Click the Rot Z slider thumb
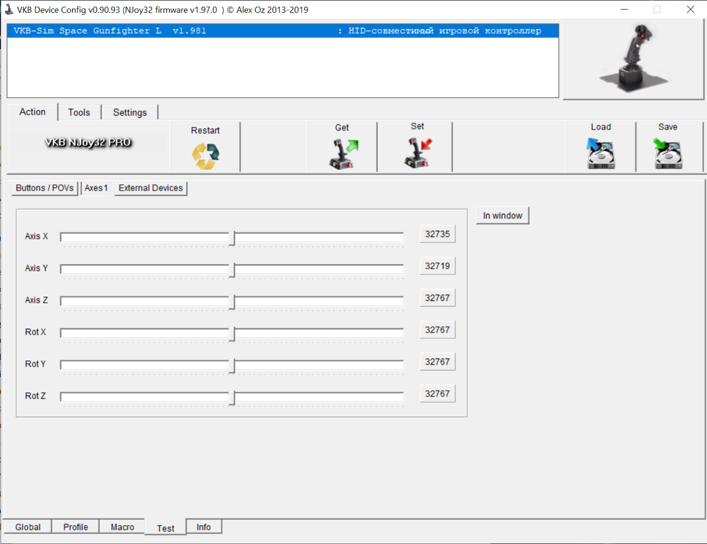This screenshot has height=544, width=707. coord(232,398)
